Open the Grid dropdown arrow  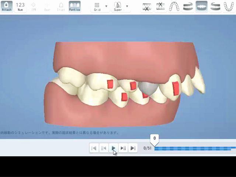[x=107, y=6]
